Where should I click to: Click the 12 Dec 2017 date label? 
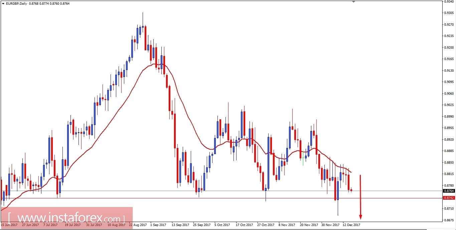tap(352, 225)
